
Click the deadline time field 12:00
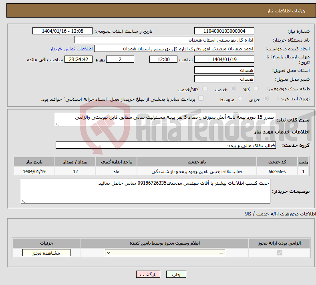163,59
